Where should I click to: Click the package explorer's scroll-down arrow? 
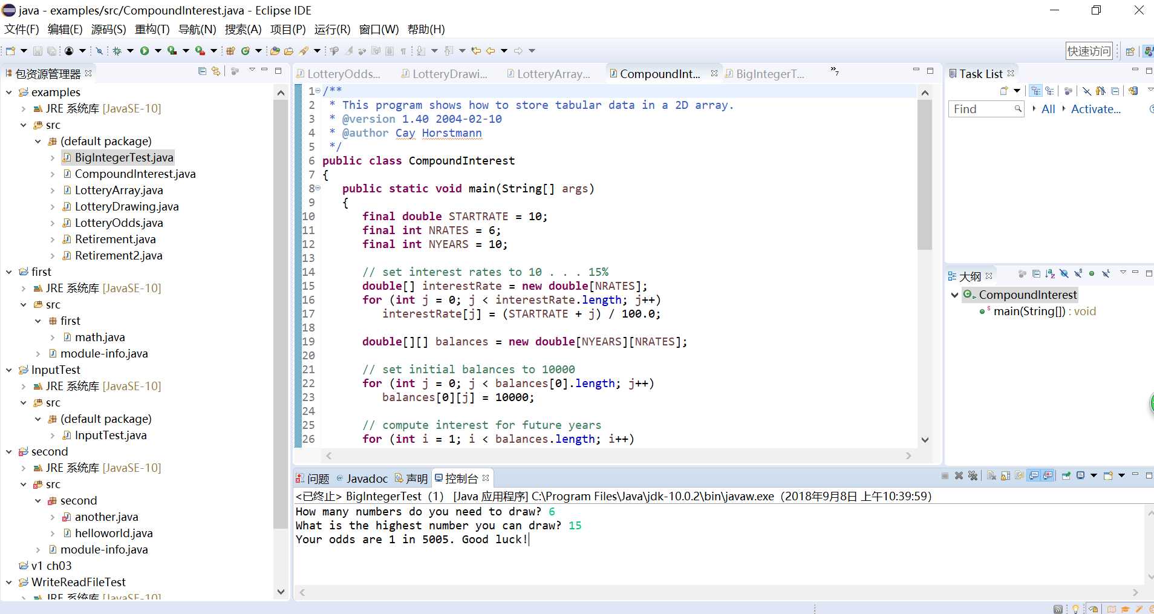click(x=281, y=591)
